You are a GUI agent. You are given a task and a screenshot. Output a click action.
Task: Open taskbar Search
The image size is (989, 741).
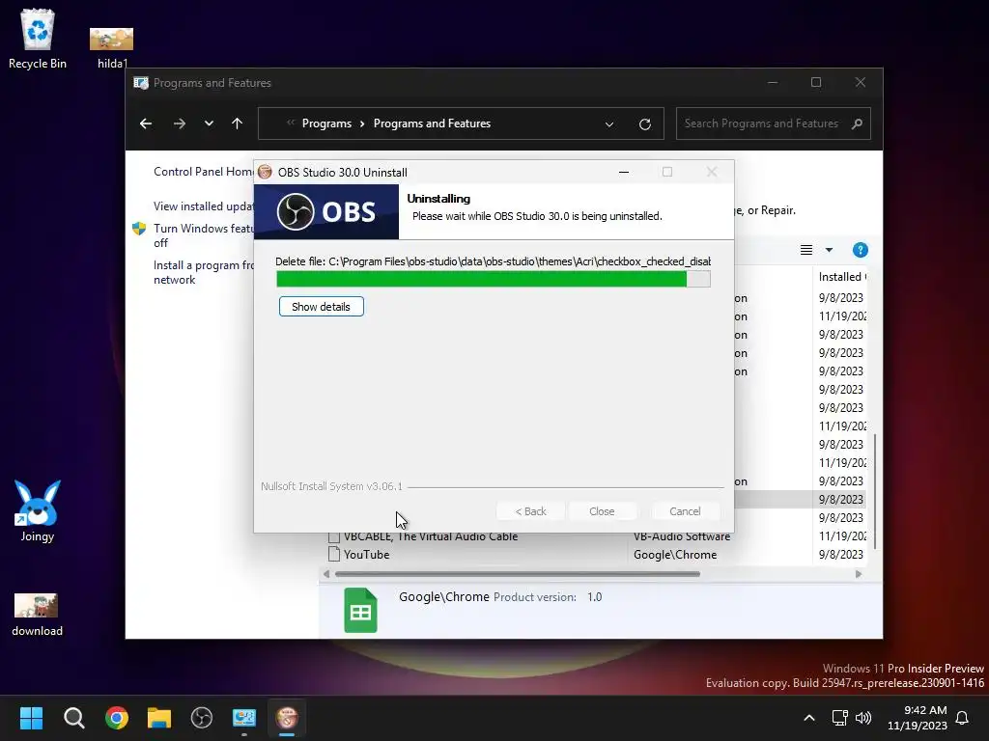[73, 718]
